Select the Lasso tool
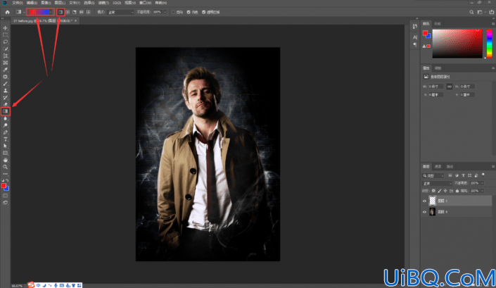The height and width of the screenshot is (288, 496). point(6,42)
